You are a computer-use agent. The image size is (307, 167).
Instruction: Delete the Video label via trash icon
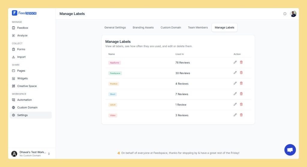[241, 115]
